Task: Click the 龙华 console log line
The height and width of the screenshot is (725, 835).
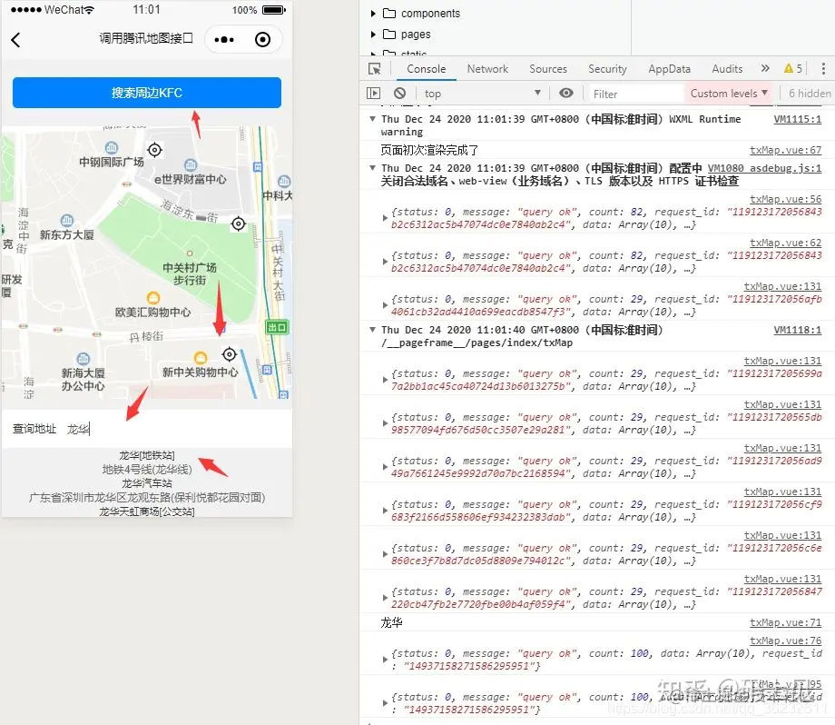Action: coord(391,622)
